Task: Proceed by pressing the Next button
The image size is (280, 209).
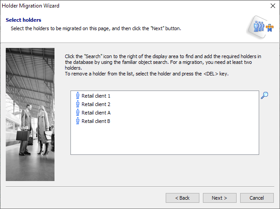Action: pos(219,198)
